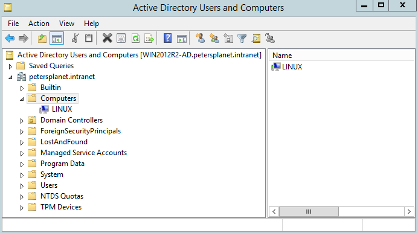The width and height of the screenshot is (418, 233).
Task: Collapse the petersplanet.intranet domain node
Action: [10, 77]
